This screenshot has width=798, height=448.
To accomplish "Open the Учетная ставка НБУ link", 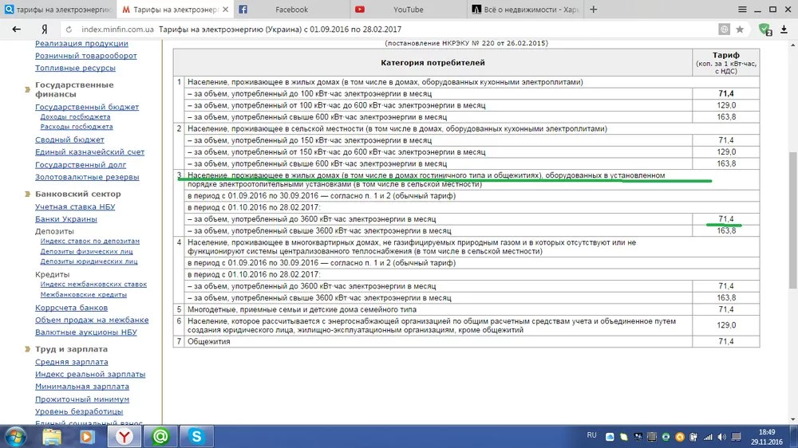I will (x=75, y=206).
